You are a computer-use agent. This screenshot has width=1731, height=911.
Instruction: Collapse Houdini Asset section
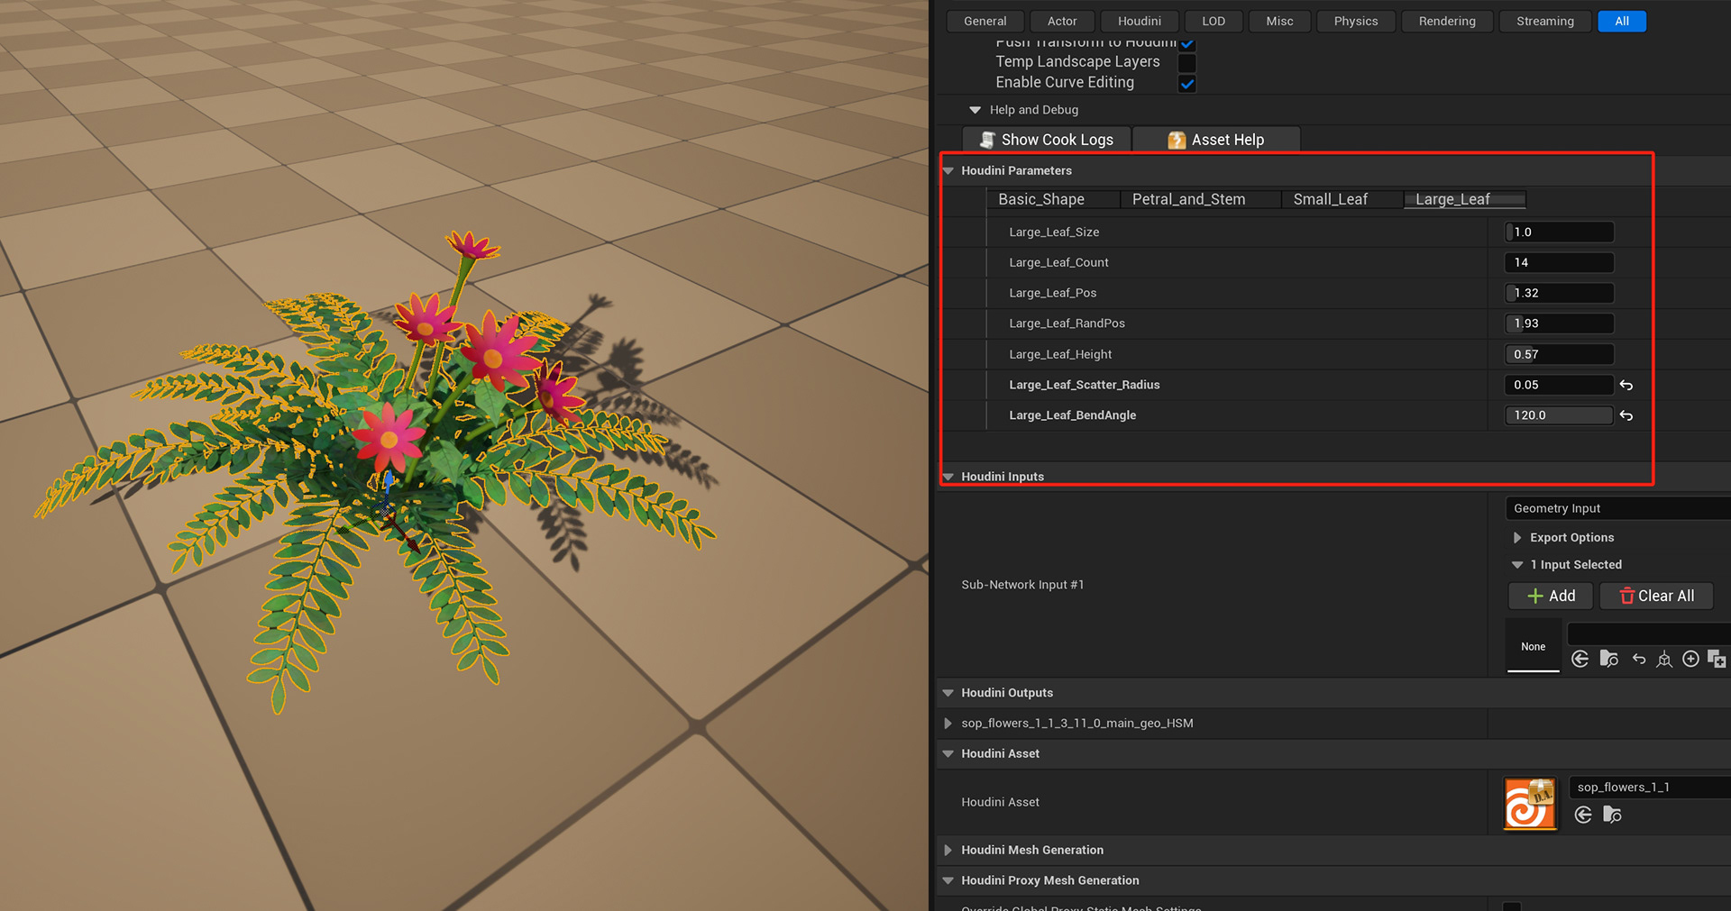[x=948, y=753]
